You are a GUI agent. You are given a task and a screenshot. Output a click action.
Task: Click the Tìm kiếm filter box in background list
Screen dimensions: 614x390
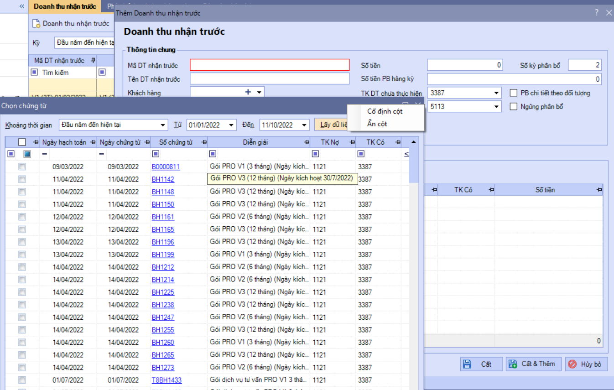point(67,73)
